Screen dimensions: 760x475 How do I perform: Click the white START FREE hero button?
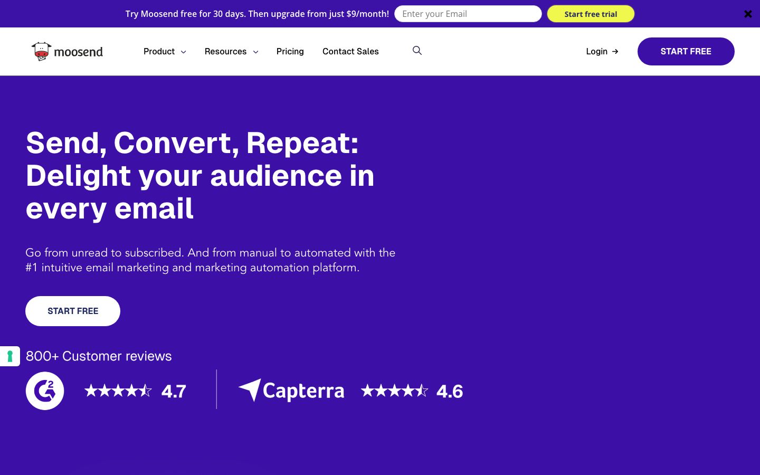[73, 311]
